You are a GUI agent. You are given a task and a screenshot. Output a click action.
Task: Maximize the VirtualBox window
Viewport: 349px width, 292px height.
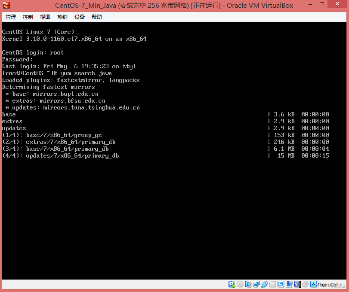click(x=322, y=4)
